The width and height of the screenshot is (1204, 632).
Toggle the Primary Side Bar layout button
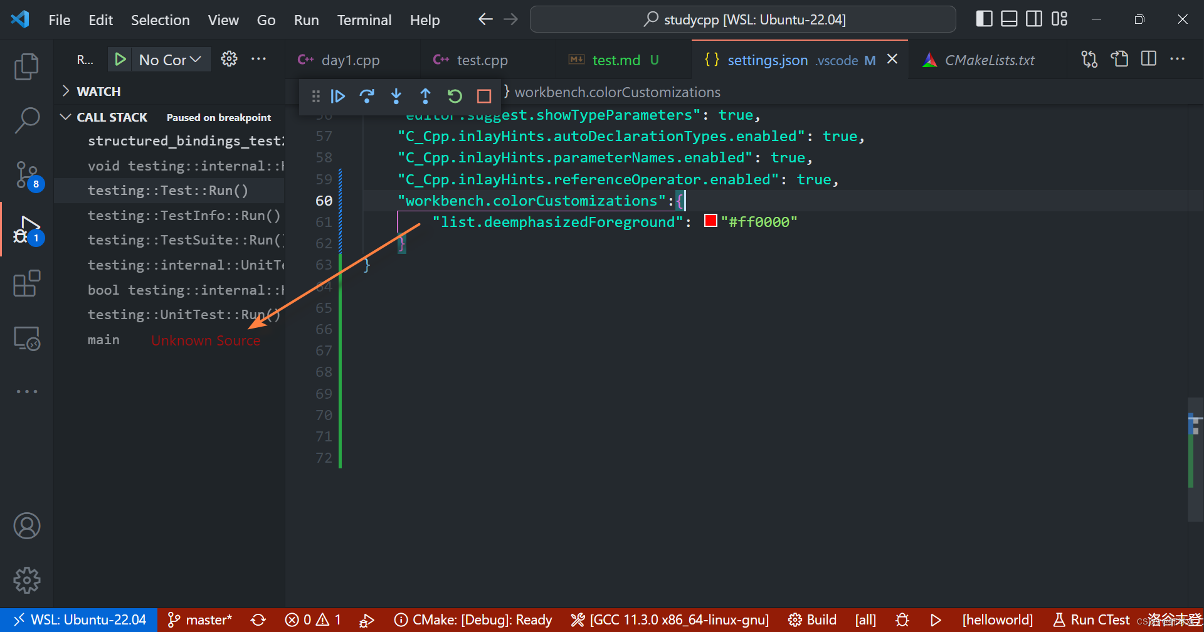(985, 19)
